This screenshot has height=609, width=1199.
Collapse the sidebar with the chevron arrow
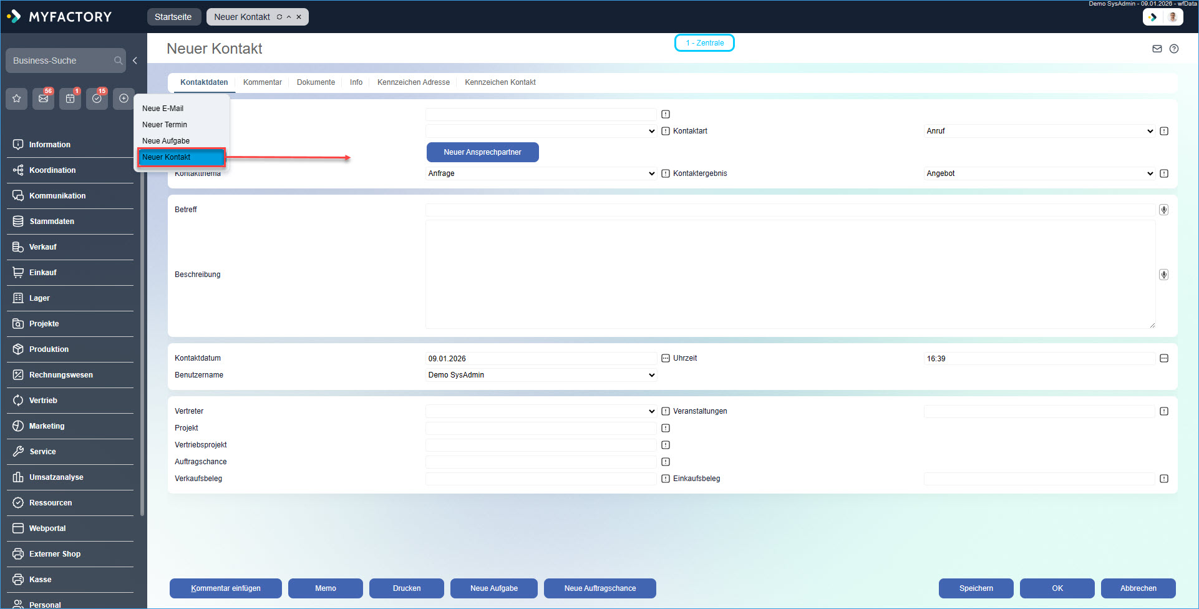click(x=135, y=61)
